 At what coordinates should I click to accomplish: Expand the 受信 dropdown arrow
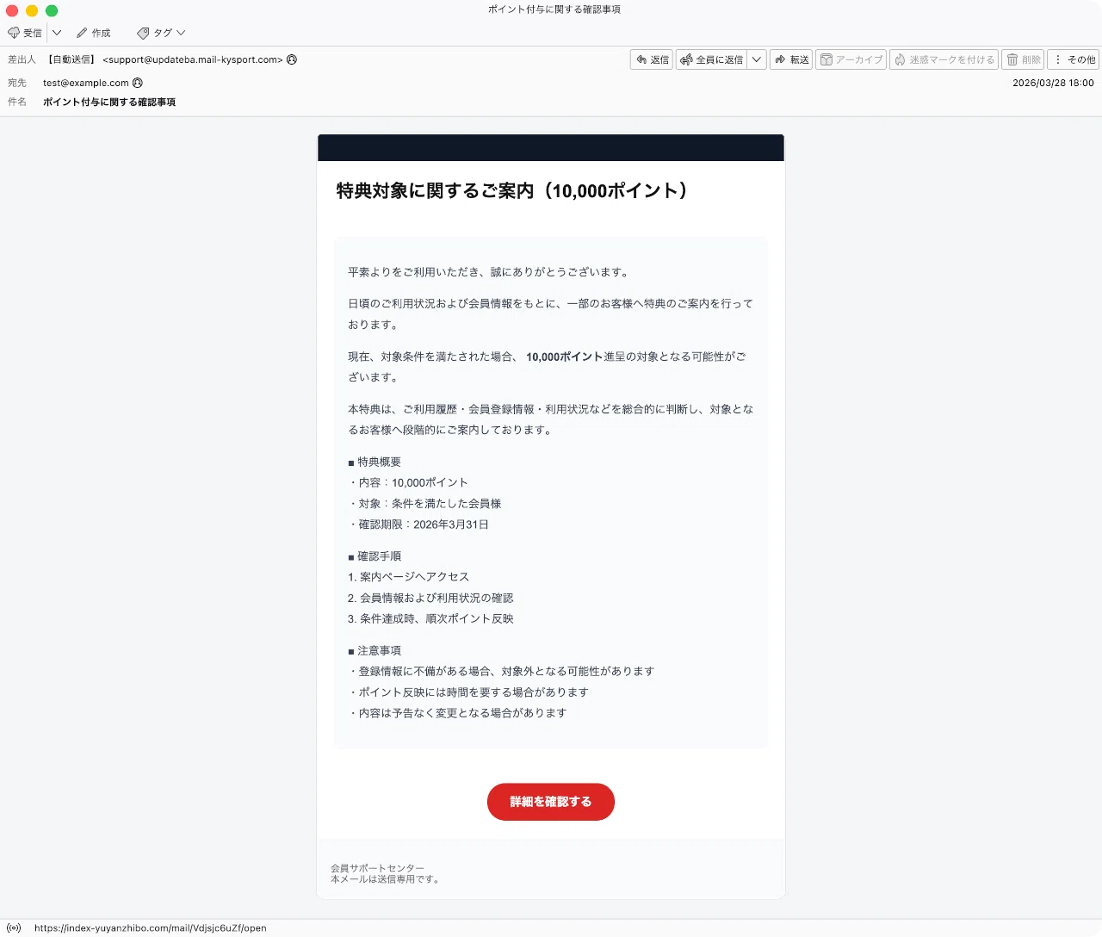57,33
